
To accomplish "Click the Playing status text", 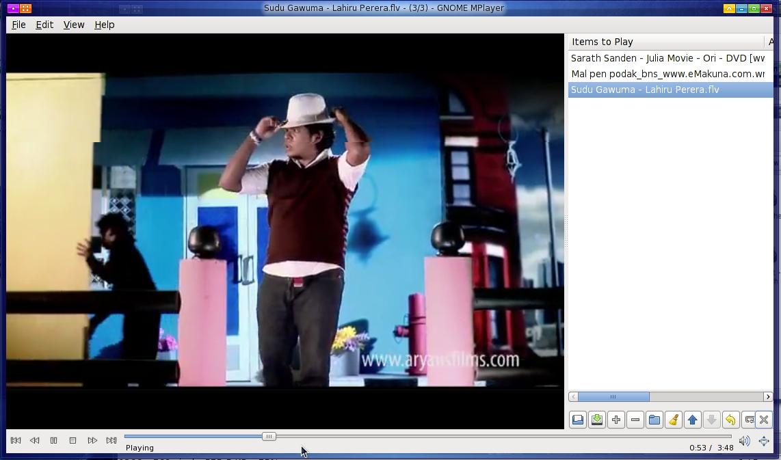I will [140, 448].
